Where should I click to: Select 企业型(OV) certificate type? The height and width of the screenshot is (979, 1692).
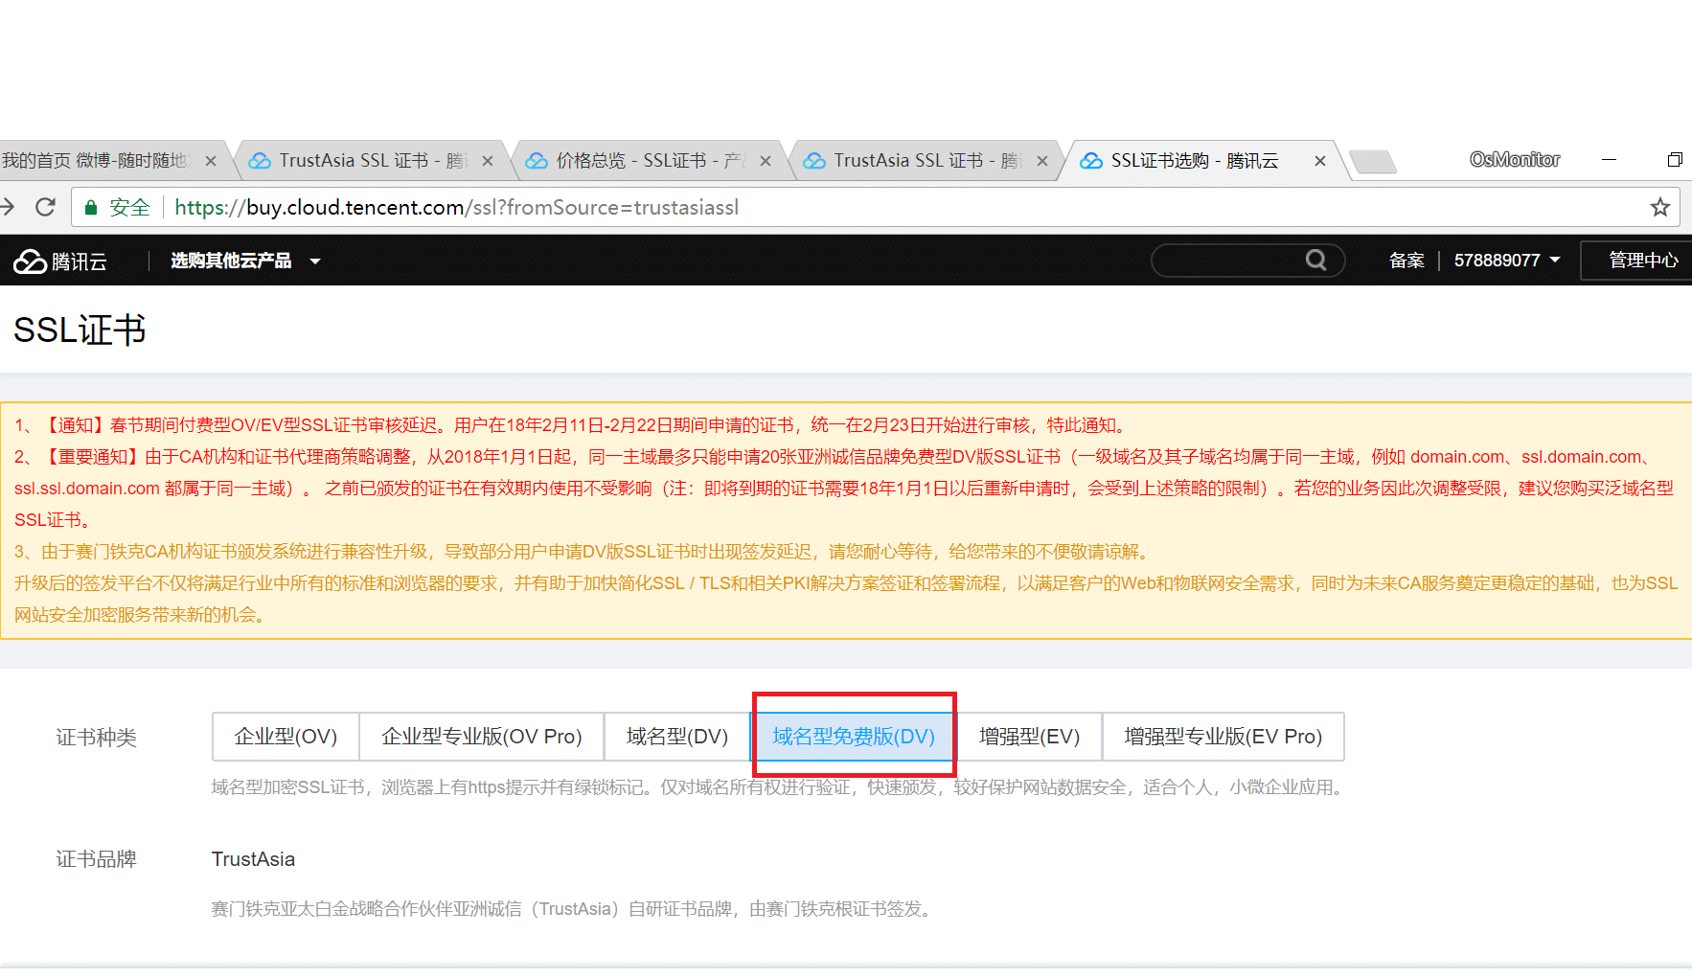click(x=286, y=737)
